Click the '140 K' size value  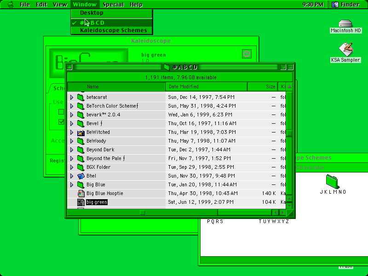[269, 193]
